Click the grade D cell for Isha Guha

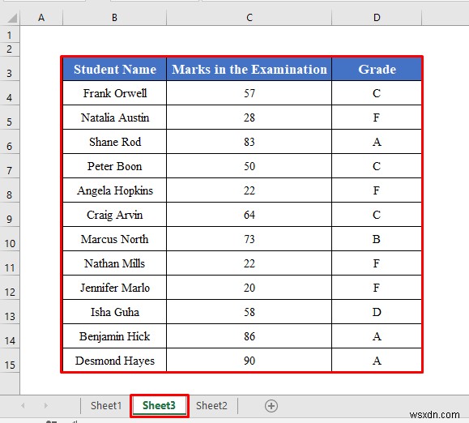click(x=377, y=312)
